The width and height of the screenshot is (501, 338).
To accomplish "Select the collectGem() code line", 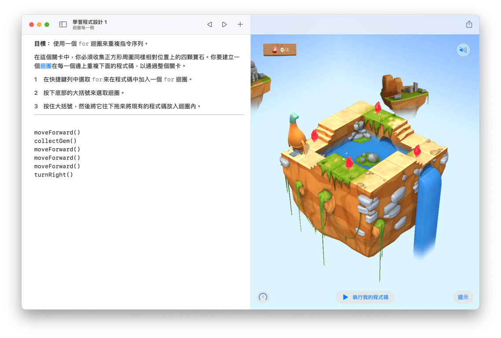I will pos(55,141).
